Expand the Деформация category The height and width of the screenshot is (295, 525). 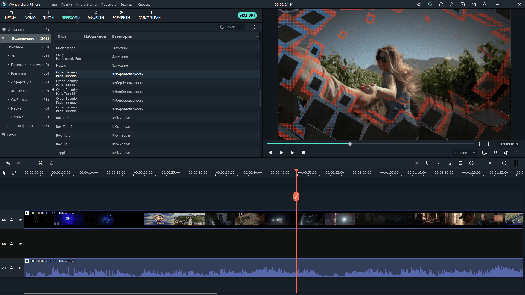(8, 82)
